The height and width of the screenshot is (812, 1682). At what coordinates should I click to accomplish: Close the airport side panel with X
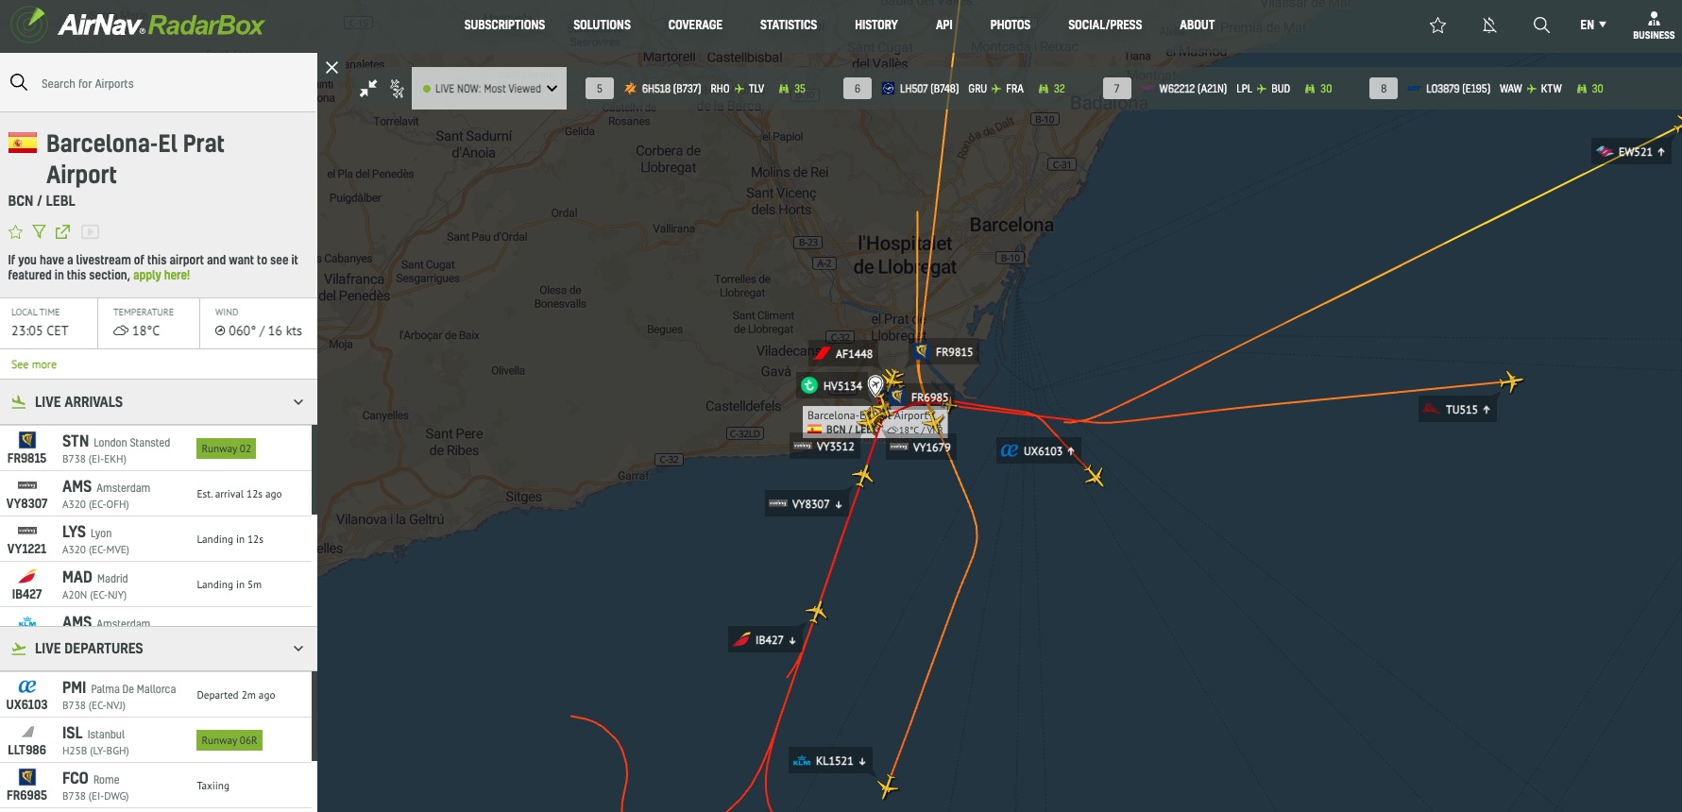[x=331, y=68]
